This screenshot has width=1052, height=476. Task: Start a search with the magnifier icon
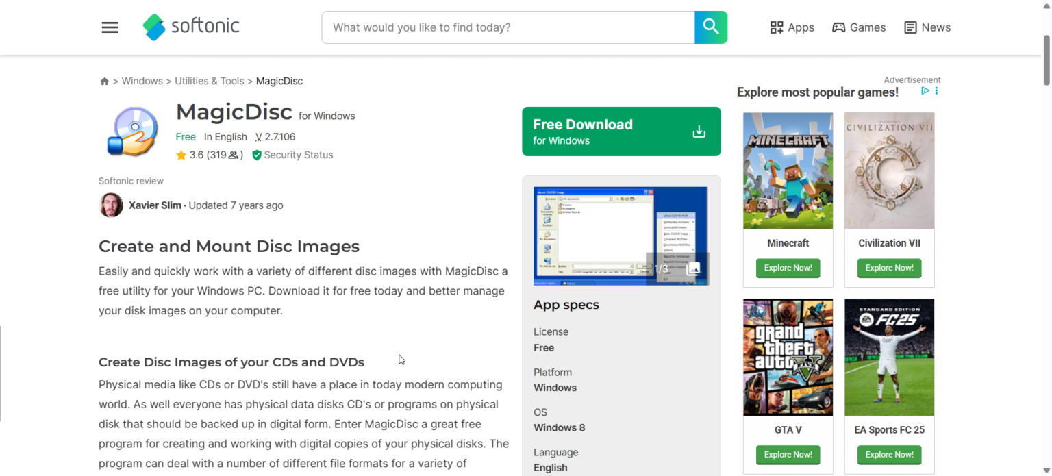710,27
